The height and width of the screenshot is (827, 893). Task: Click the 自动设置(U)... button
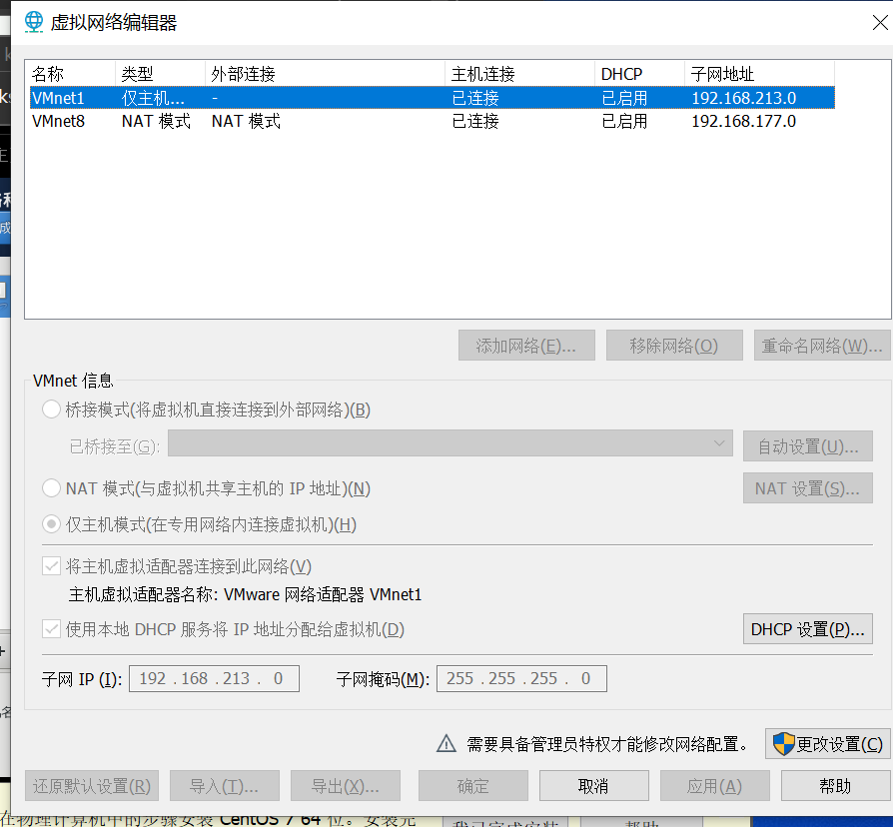(807, 446)
